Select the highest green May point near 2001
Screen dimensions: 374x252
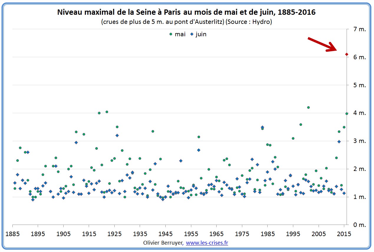pos(308,107)
